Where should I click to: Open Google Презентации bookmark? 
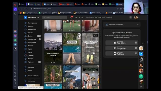pyautogui.click(x=30, y=13)
